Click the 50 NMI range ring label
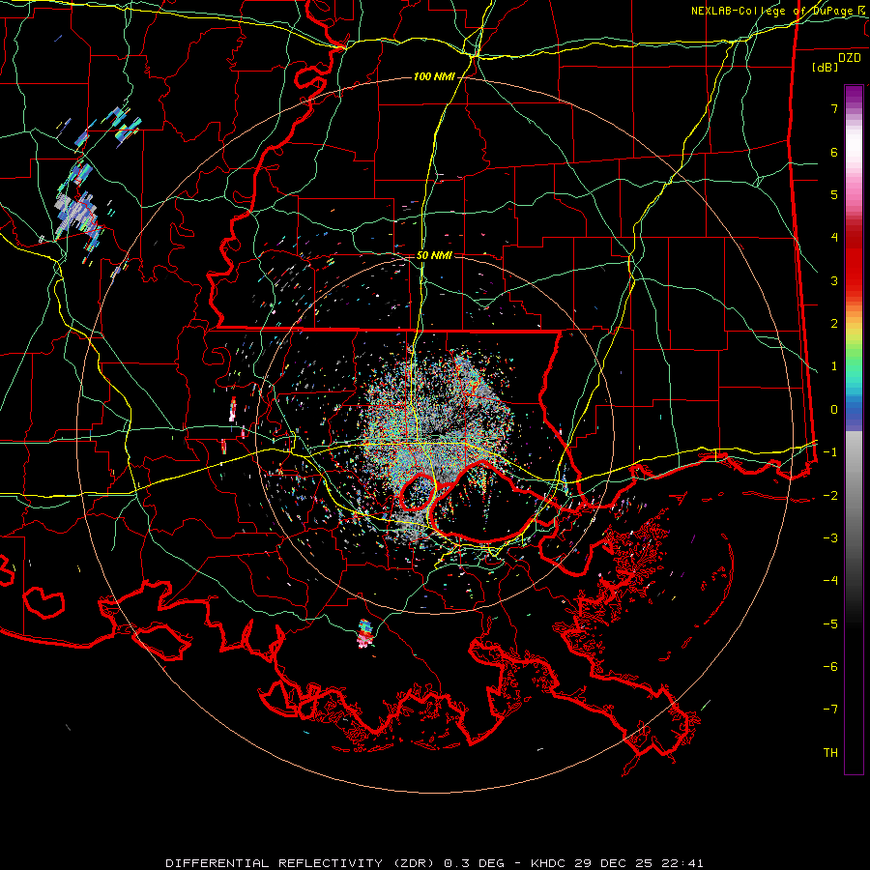Image resolution: width=870 pixels, height=870 pixels. 434,255
